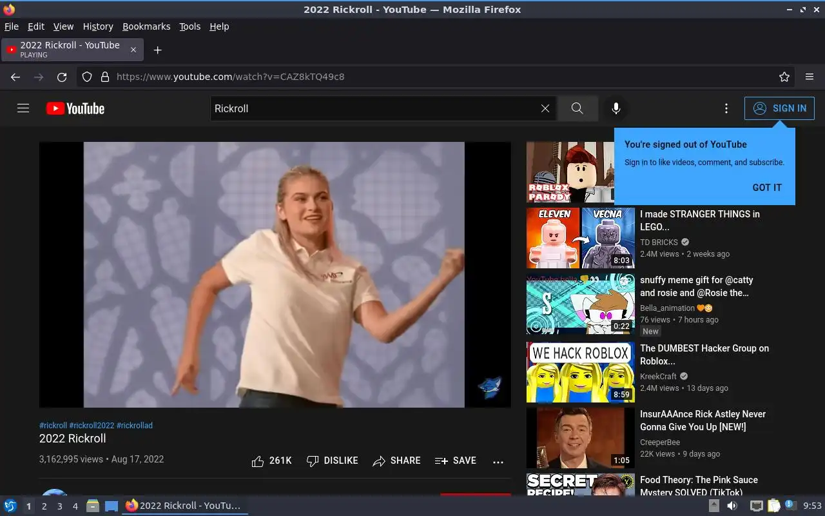Click the Firefox taskbar window entry
Viewport: 825px width, 516px height.
pyautogui.click(x=184, y=506)
